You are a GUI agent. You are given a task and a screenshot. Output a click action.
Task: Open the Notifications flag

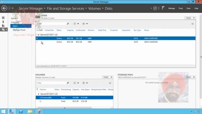[x=163, y=8]
